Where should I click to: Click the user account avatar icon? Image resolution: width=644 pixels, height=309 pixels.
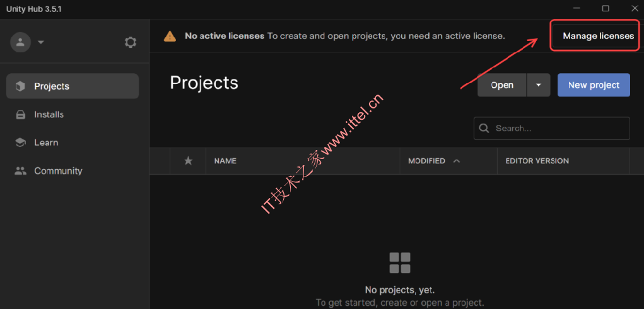(21, 42)
